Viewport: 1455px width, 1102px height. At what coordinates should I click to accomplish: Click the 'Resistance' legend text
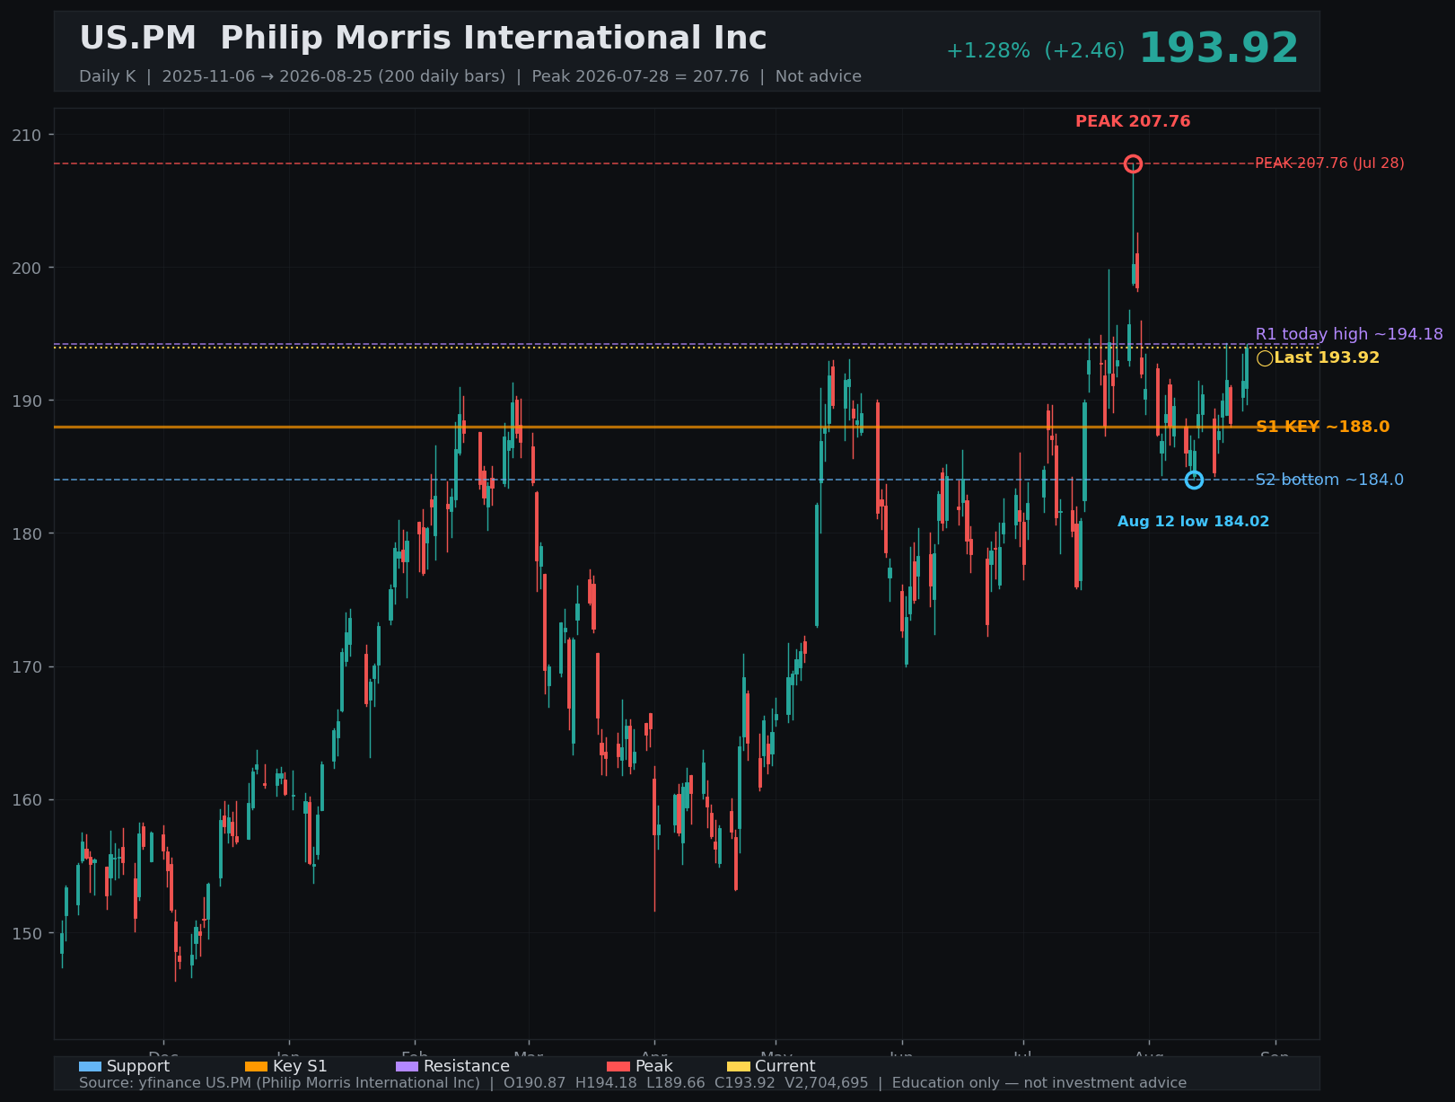point(467,1066)
